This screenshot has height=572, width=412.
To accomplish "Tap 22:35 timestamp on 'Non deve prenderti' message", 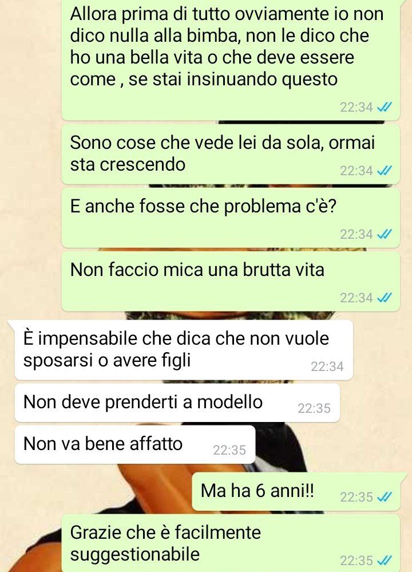I will tap(314, 408).
